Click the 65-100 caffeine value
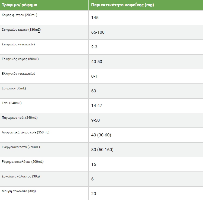203x200 pixels. click(98, 32)
